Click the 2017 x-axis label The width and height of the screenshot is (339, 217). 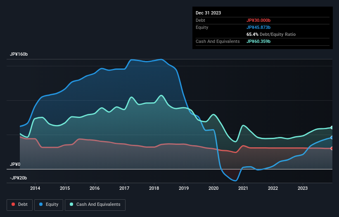coord(124,189)
